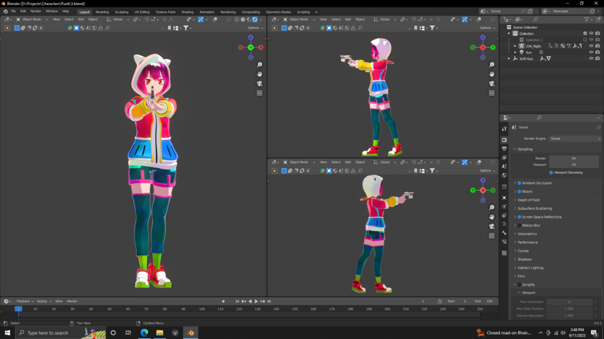Open the Render menu

35,11
